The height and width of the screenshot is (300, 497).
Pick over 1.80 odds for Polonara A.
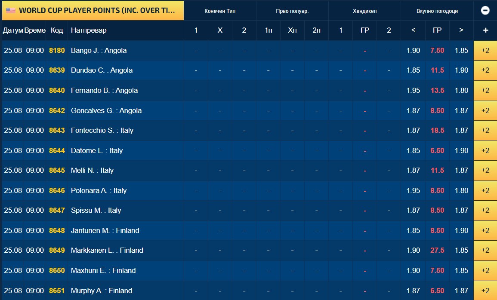(461, 190)
